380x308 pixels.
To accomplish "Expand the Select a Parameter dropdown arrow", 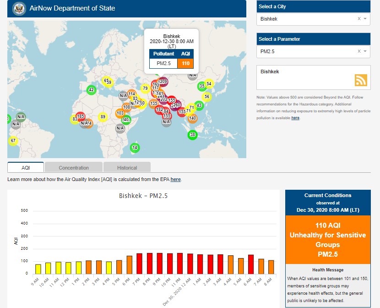I will pyautogui.click(x=365, y=51).
